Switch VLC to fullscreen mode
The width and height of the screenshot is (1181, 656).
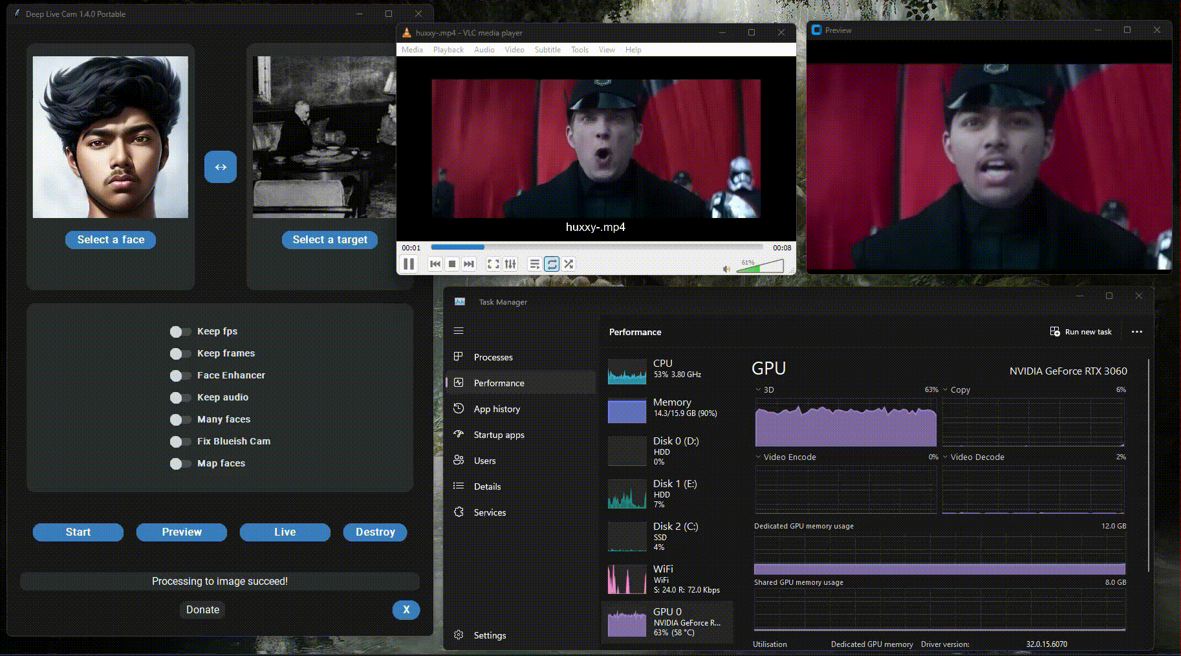click(x=493, y=264)
